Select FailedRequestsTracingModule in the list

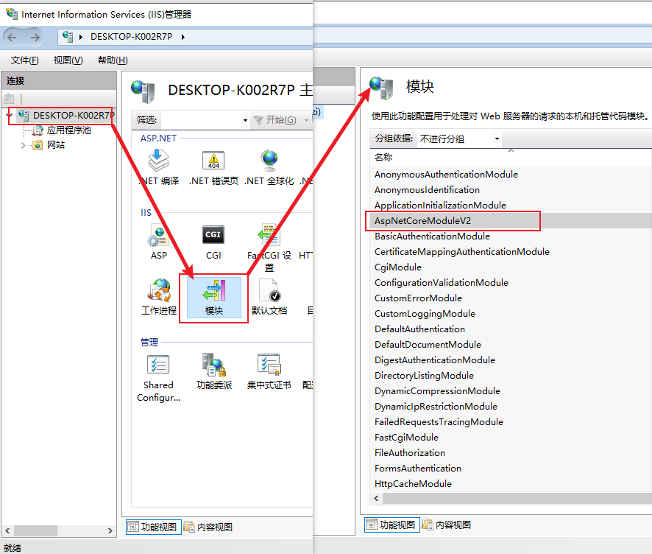pyautogui.click(x=439, y=421)
